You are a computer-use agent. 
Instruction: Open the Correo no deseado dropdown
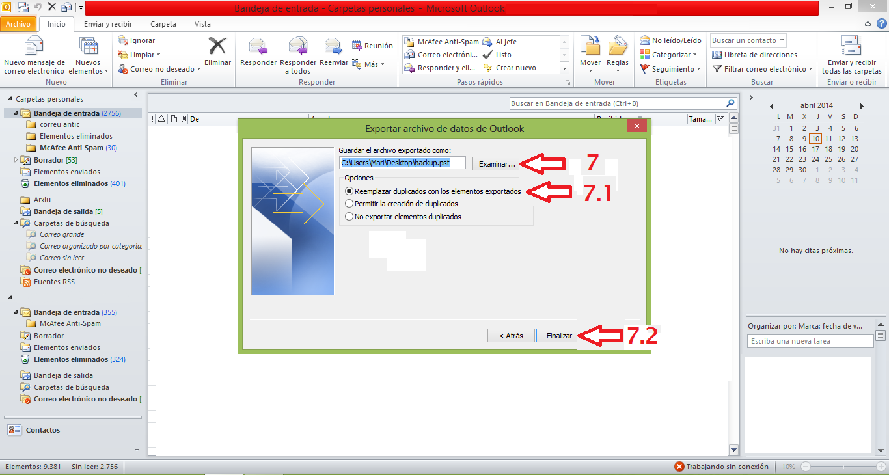click(160, 69)
